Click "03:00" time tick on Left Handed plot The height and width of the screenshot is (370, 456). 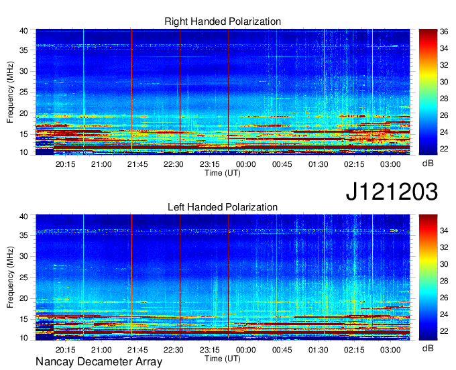coord(390,350)
